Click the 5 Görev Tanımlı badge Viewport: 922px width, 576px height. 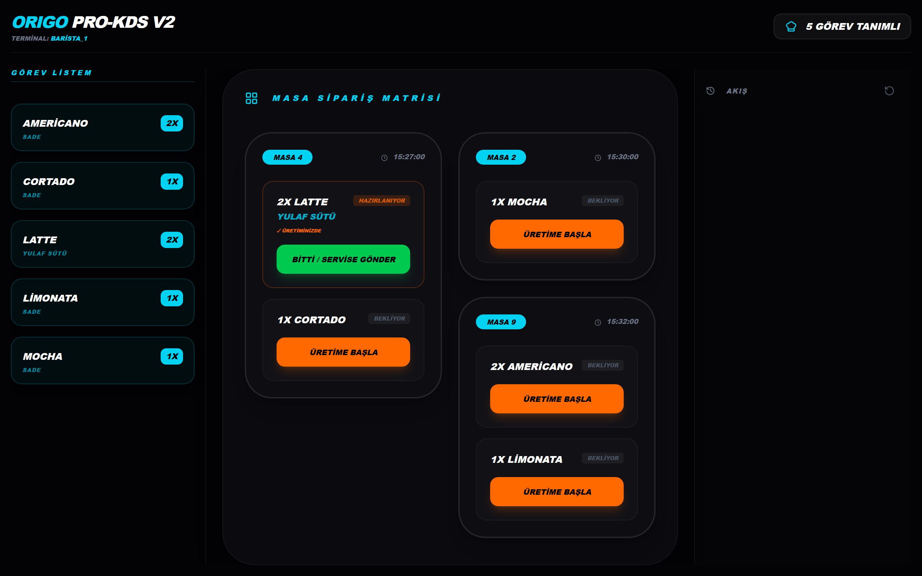[842, 26]
